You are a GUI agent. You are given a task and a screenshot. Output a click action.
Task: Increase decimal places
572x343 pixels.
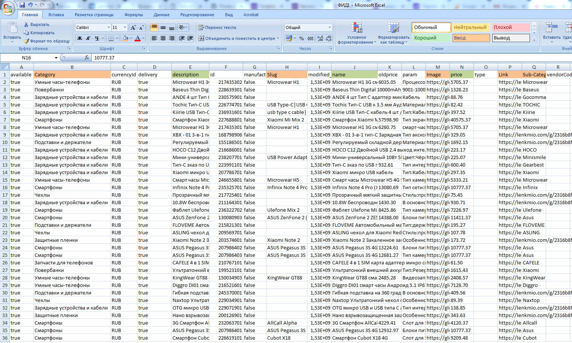[320, 38]
